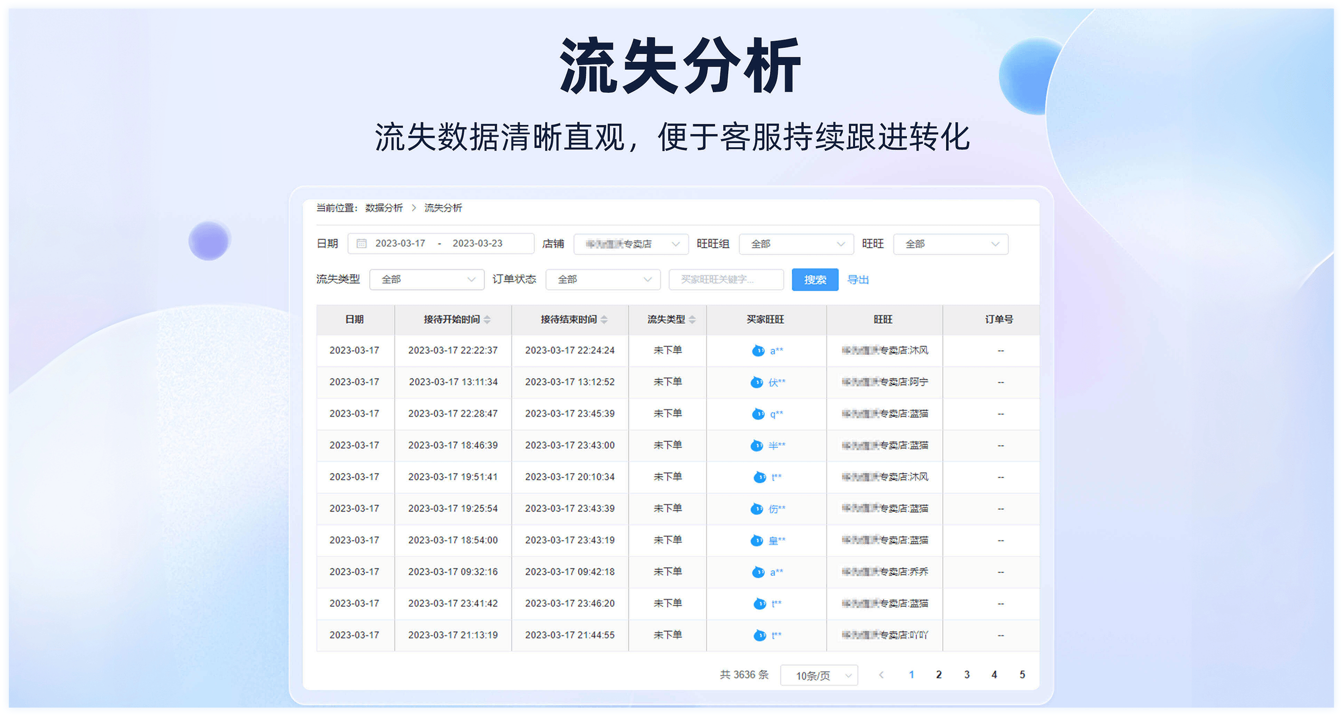The height and width of the screenshot is (716, 1343).
Task: Go to page 5
Action: tap(1022, 675)
